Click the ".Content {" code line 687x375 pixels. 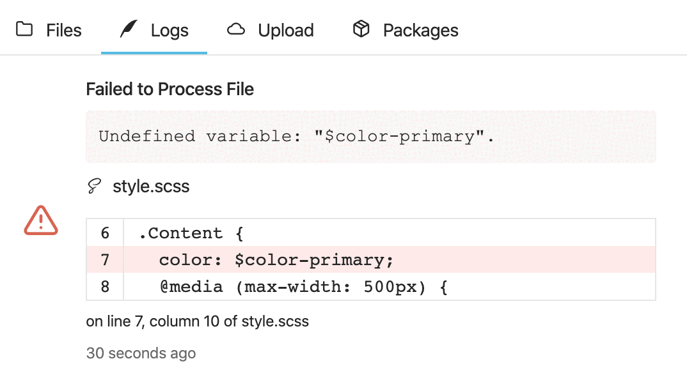click(x=191, y=233)
